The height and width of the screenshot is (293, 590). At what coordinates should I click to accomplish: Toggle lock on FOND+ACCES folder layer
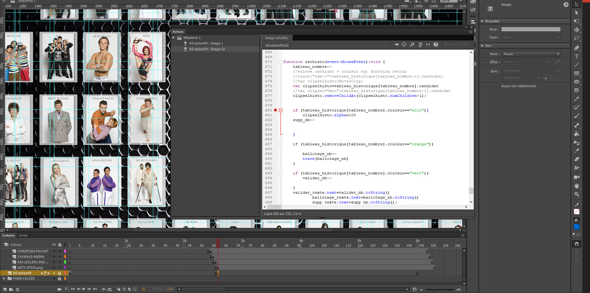click(x=59, y=278)
